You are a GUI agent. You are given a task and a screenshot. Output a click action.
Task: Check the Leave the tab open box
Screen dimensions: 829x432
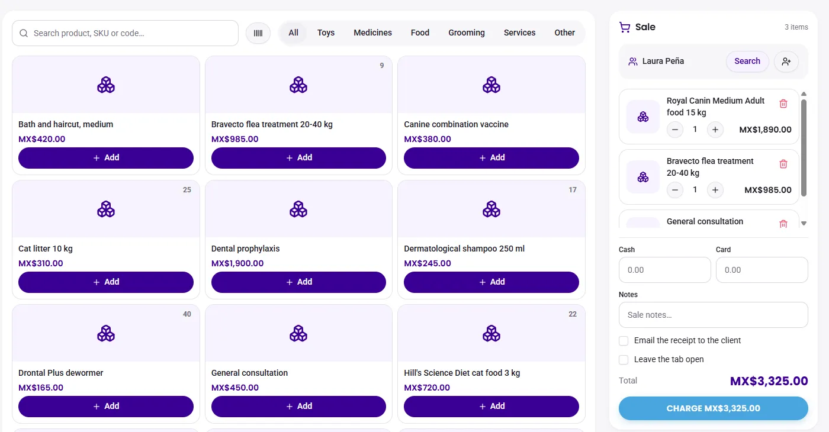click(x=624, y=360)
